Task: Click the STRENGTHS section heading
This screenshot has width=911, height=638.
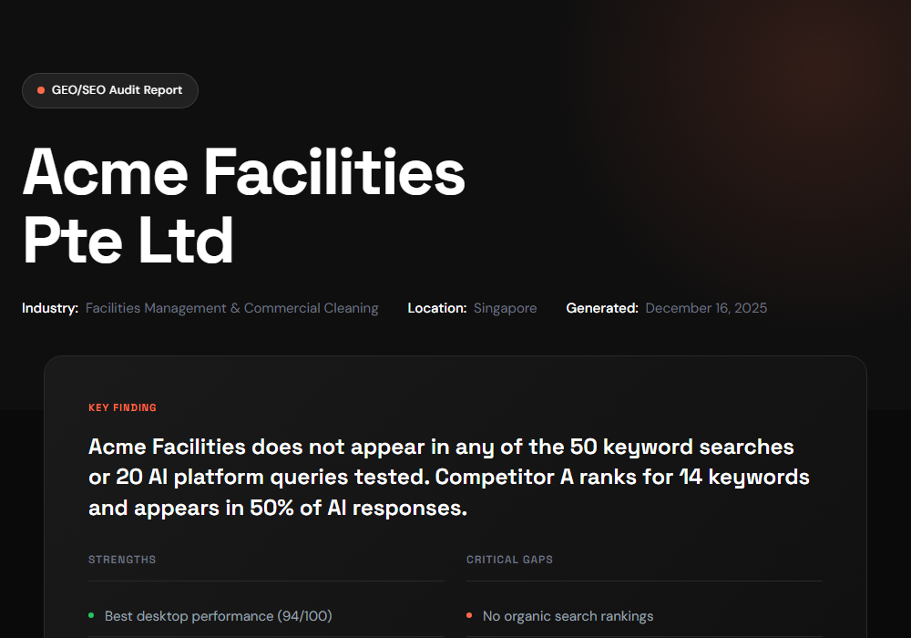Action: [122, 560]
